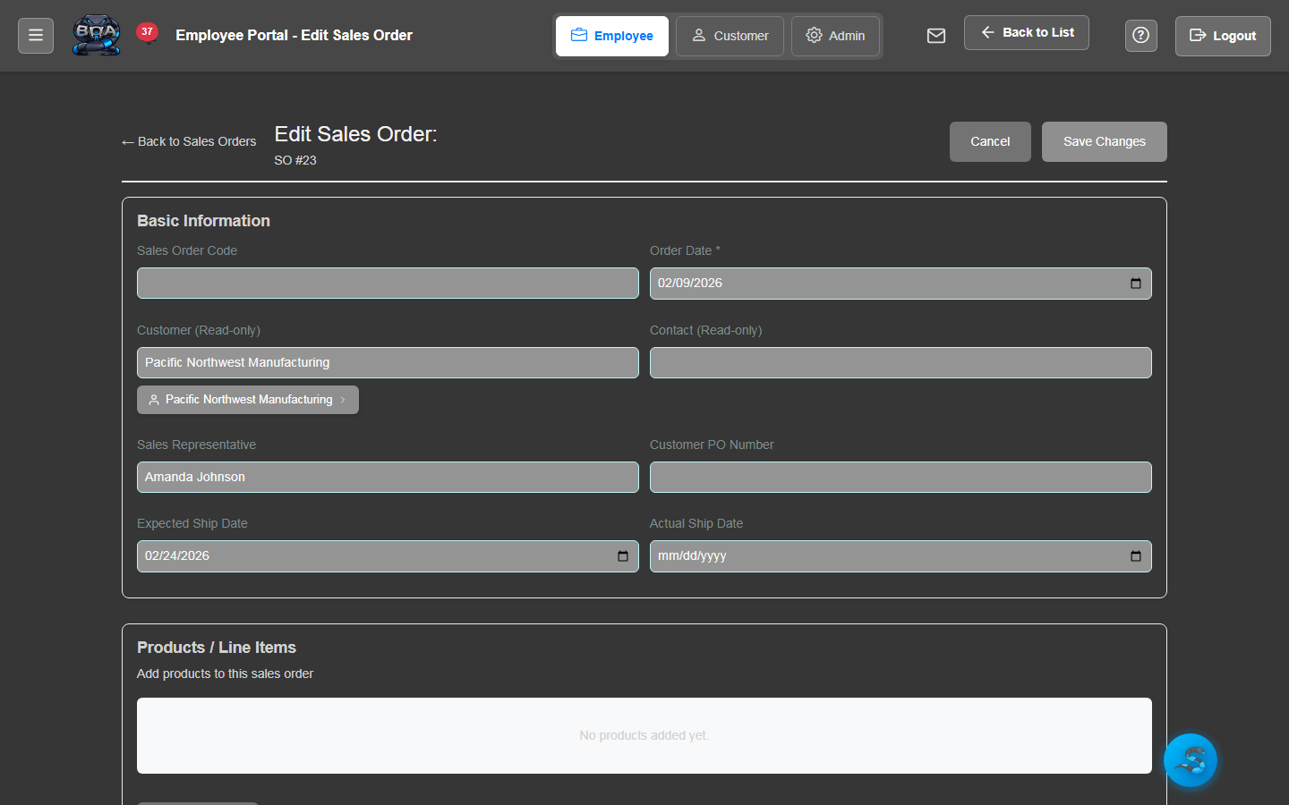Open the hamburger navigation menu
Screen dimensions: 1289x805
click(x=35, y=35)
